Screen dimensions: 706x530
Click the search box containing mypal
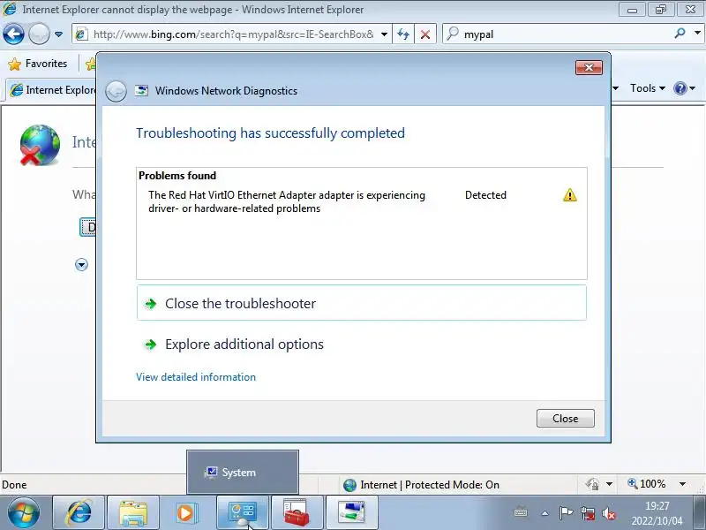(556, 34)
